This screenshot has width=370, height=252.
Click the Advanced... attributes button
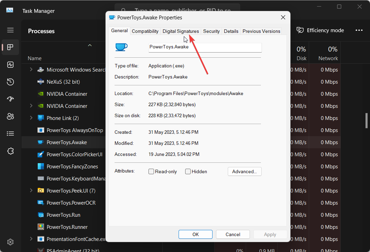pyautogui.click(x=244, y=171)
